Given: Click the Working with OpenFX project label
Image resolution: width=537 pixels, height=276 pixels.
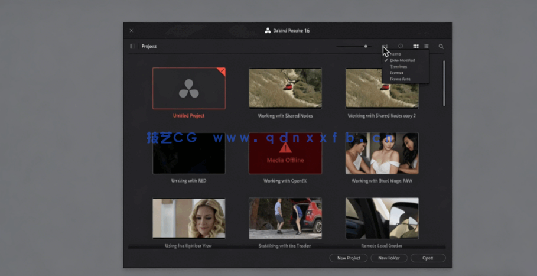Looking at the screenshot, I should (x=285, y=181).
